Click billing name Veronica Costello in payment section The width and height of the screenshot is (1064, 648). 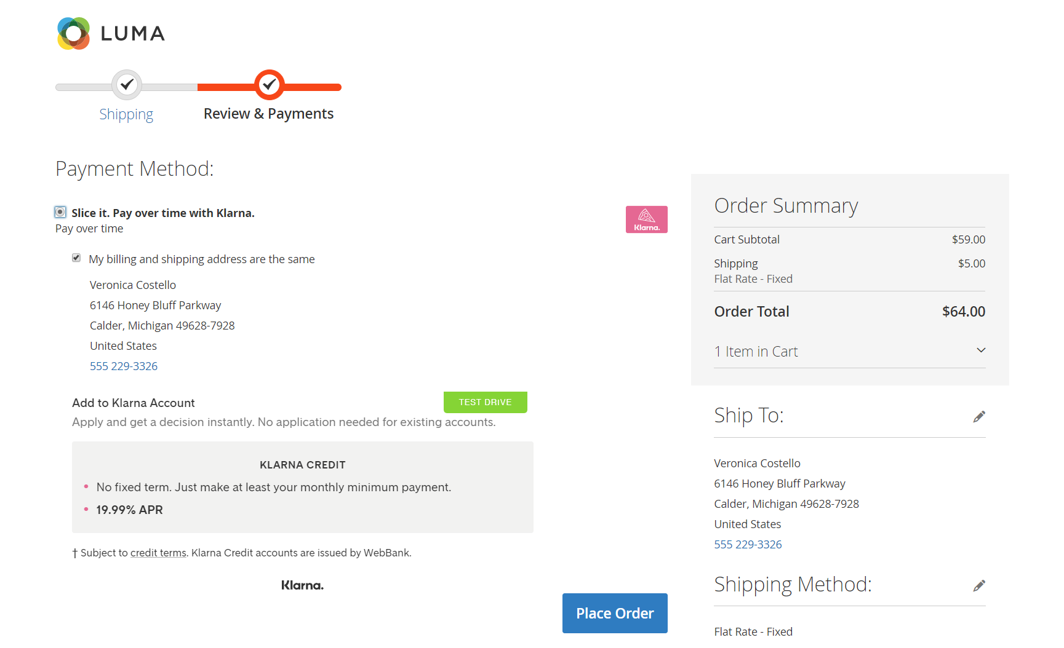click(x=133, y=285)
